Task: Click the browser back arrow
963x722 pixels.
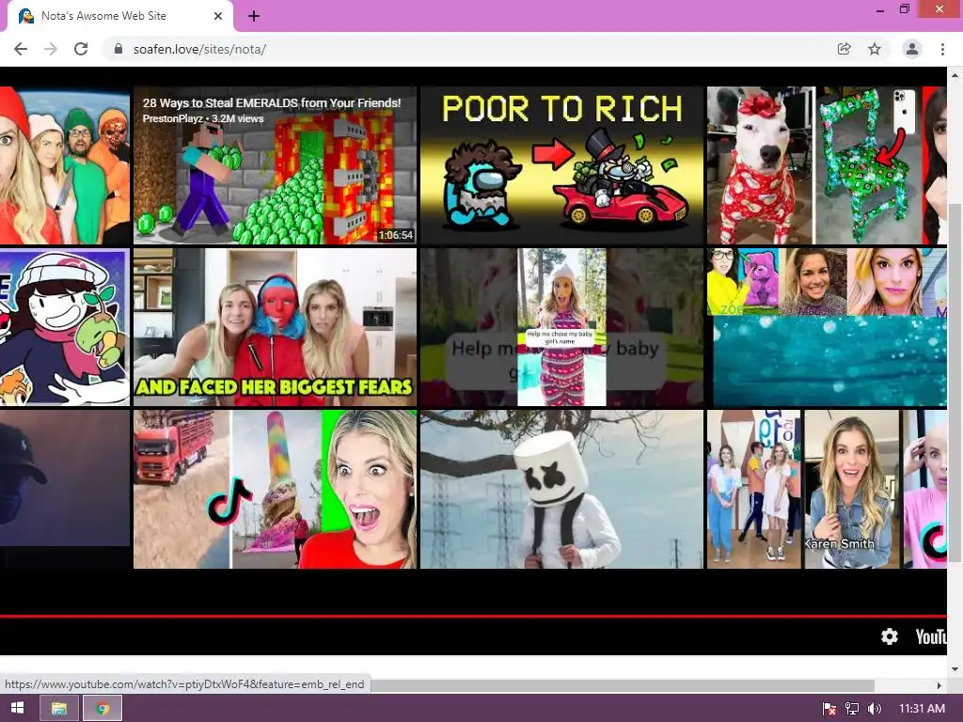Action: point(21,49)
